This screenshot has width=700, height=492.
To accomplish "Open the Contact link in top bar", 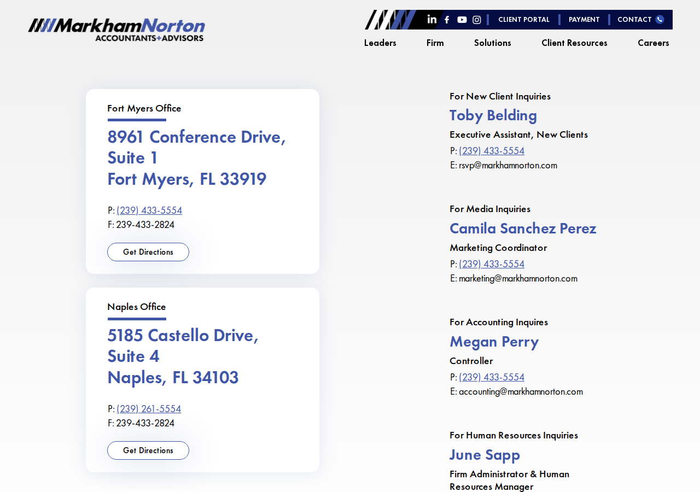I will coord(634,20).
